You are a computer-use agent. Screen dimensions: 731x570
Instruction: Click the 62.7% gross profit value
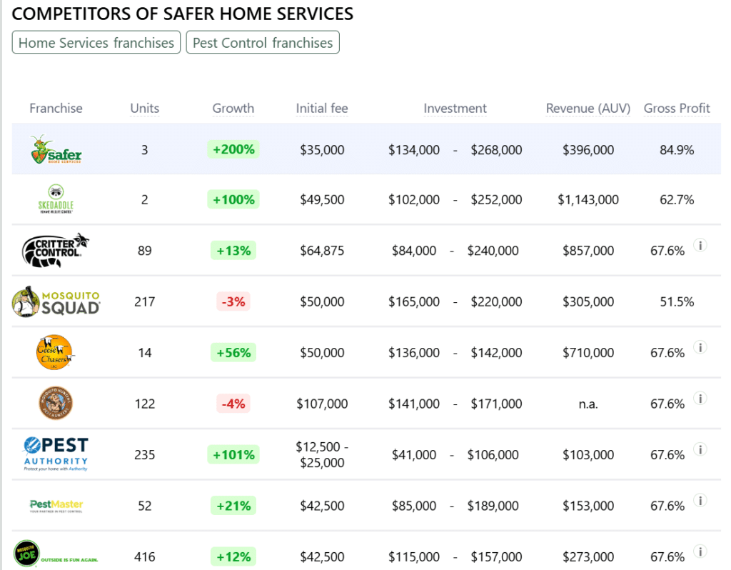(677, 199)
